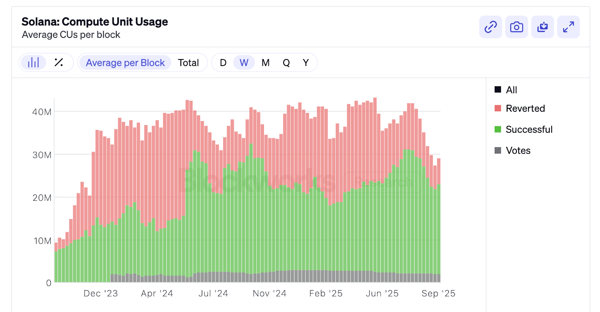Expand chart to fullscreen
Viewport: 600px width, 312px height.
click(568, 27)
